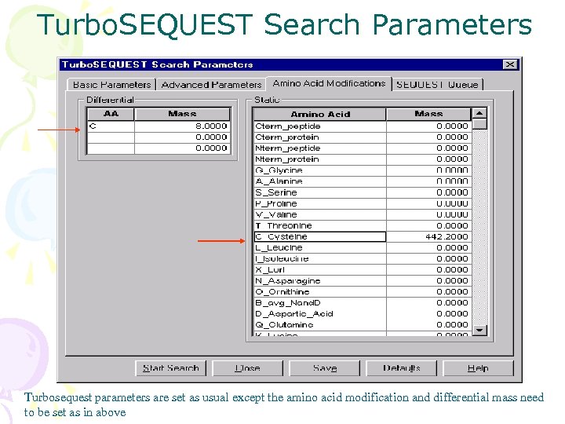565x424 pixels.
Task: Edit mass value for S_Serine
Action: (428, 192)
